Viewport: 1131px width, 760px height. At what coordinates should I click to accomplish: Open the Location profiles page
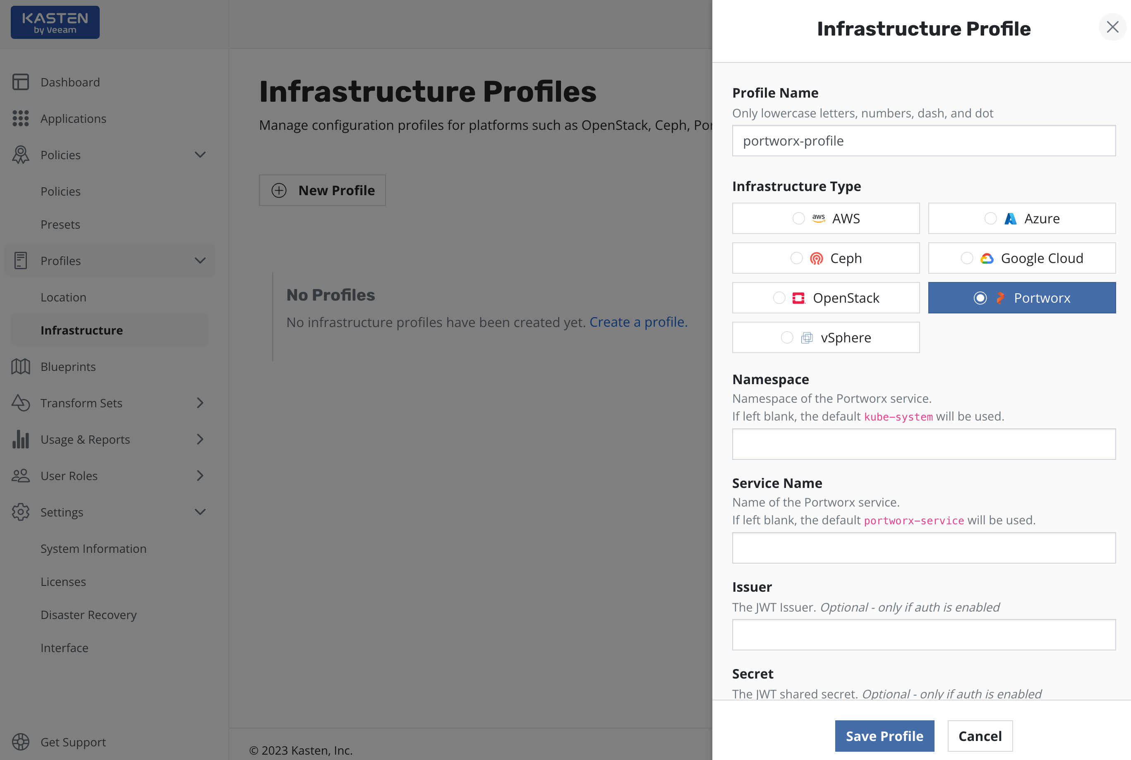(64, 298)
